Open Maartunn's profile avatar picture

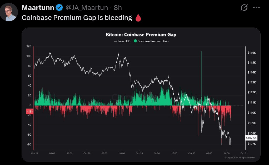click(9, 12)
